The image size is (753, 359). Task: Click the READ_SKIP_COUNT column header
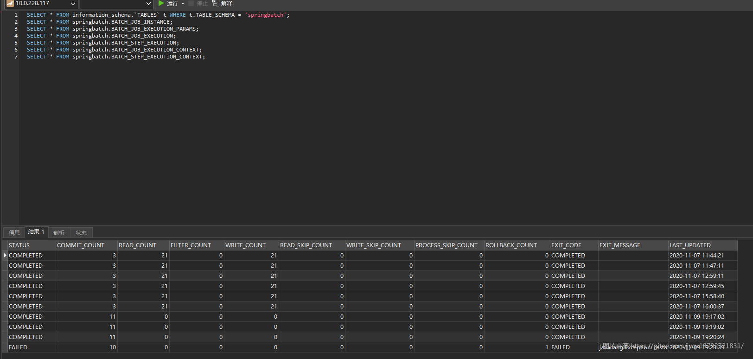pyautogui.click(x=312, y=245)
